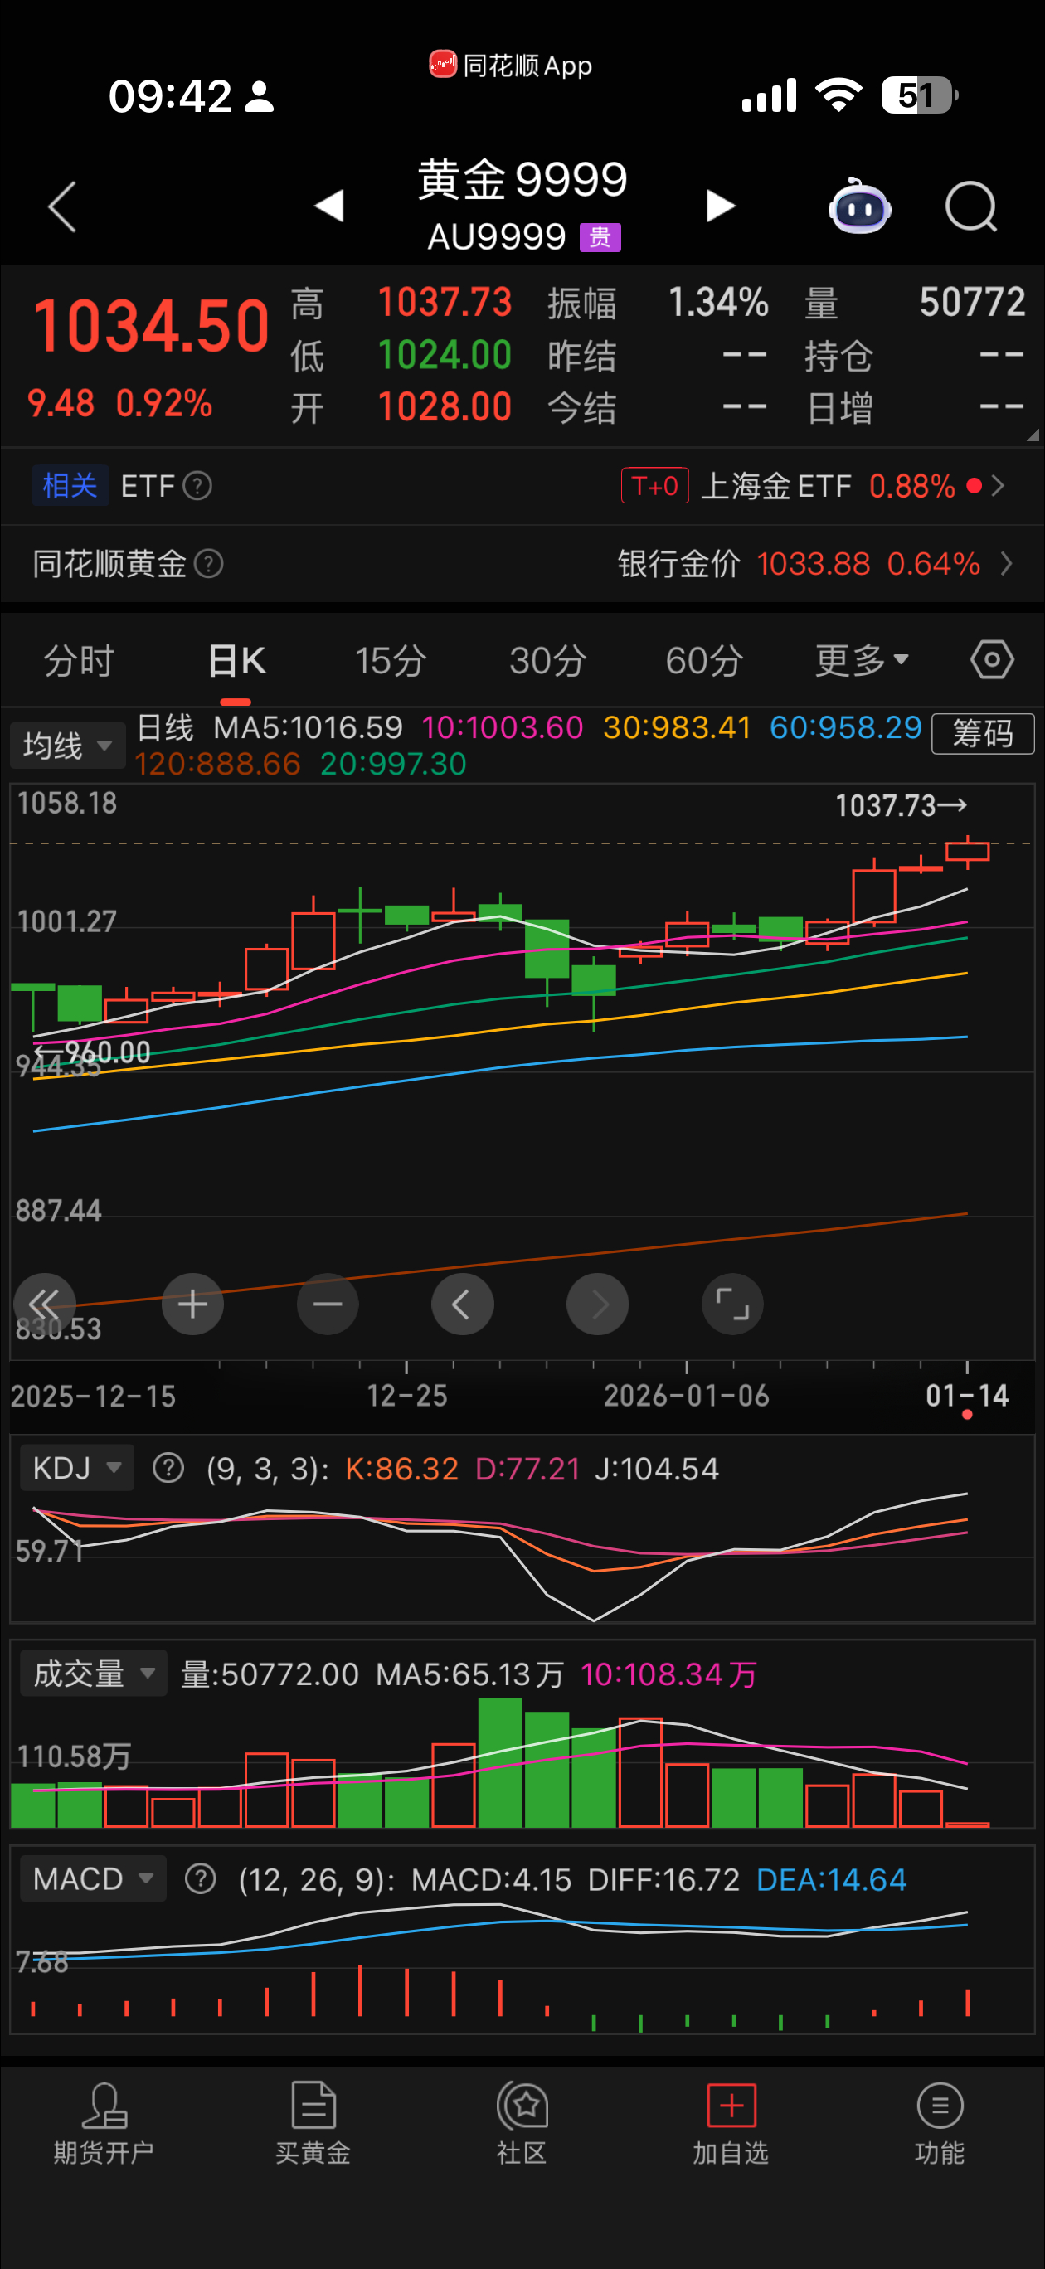Tap DEA:14.64 MACD value
Viewport: 1045px width, 2269px height.
[x=832, y=1880]
